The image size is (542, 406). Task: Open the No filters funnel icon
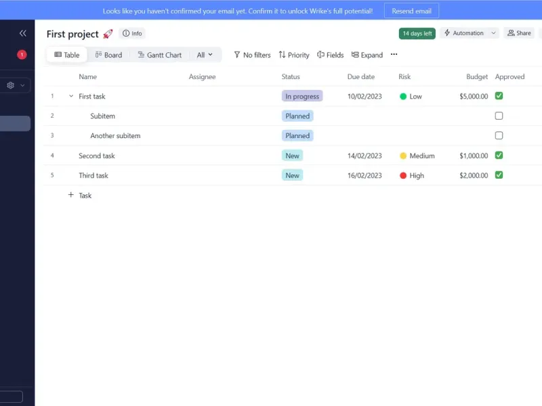pos(236,55)
